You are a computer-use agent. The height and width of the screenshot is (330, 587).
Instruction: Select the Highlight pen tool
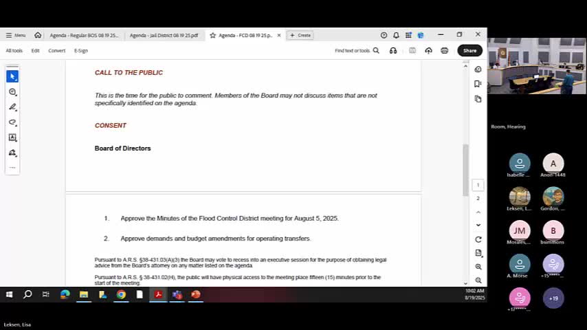tap(12, 107)
